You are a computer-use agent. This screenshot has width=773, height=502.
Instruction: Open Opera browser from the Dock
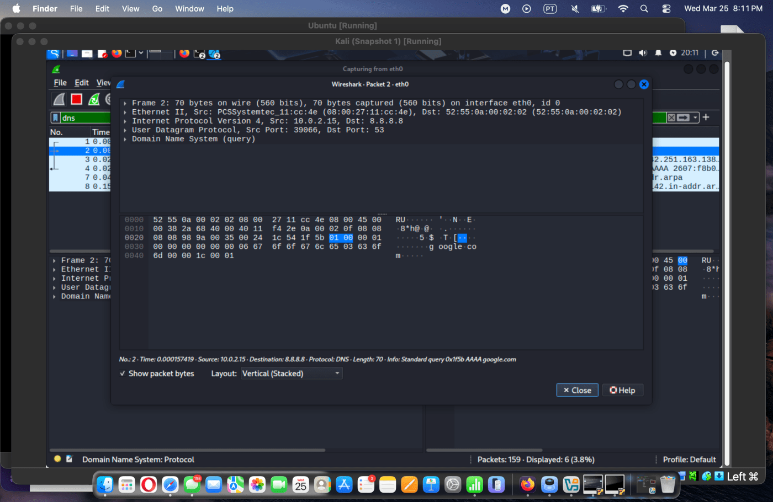[x=149, y=485]
